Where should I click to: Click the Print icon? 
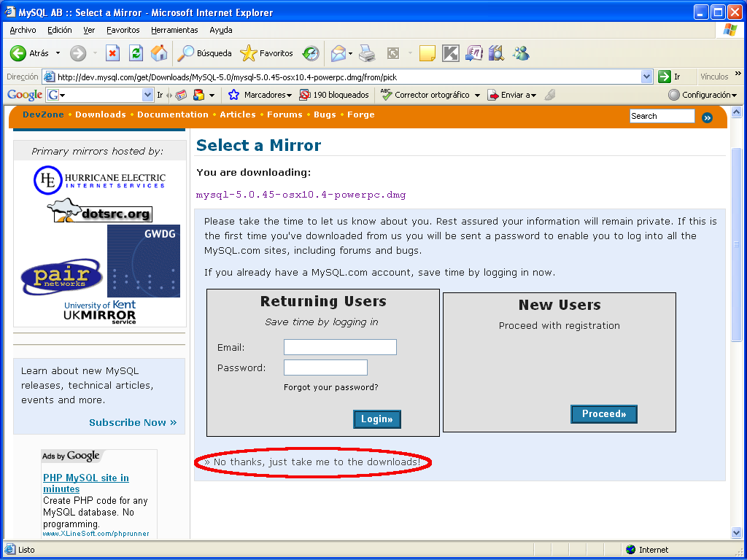(367, 53)
